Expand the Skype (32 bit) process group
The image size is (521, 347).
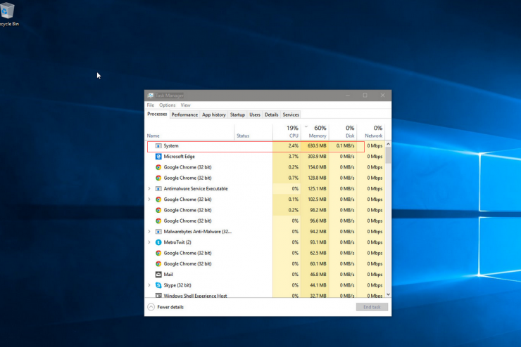click(x=149, y=285)
